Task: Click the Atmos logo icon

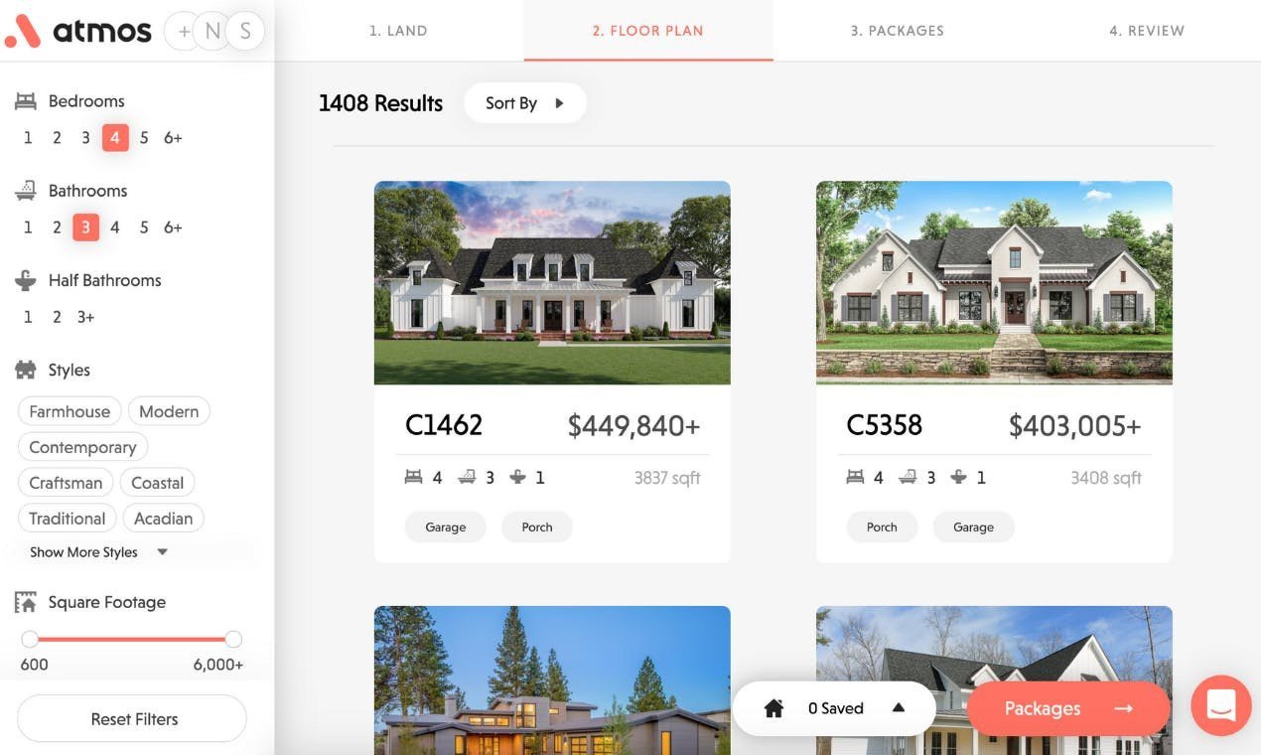Action: [22, 31]
